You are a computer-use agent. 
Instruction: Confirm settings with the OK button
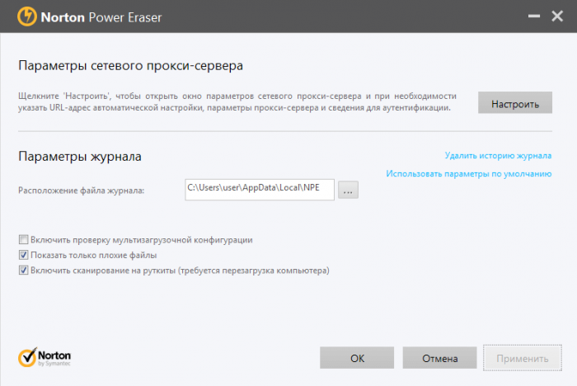tap(357, 358)
